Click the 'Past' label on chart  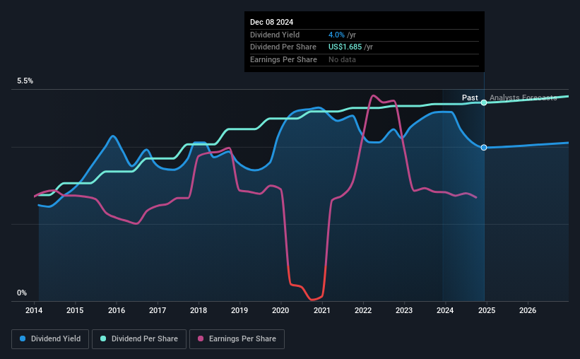(x=470, y=98)
